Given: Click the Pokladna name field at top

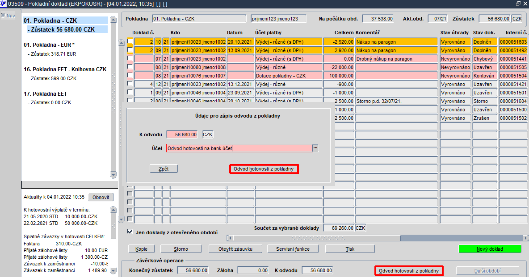Looking at the screenshot, I should pyautogui.click(x=199, y=19).
